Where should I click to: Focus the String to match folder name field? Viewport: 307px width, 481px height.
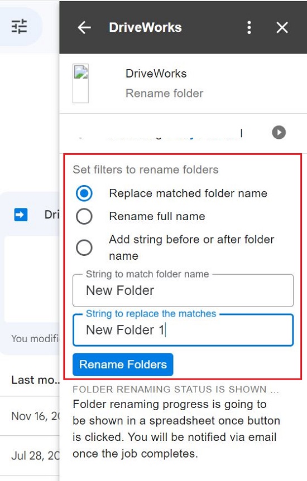[x=183, y=290]
